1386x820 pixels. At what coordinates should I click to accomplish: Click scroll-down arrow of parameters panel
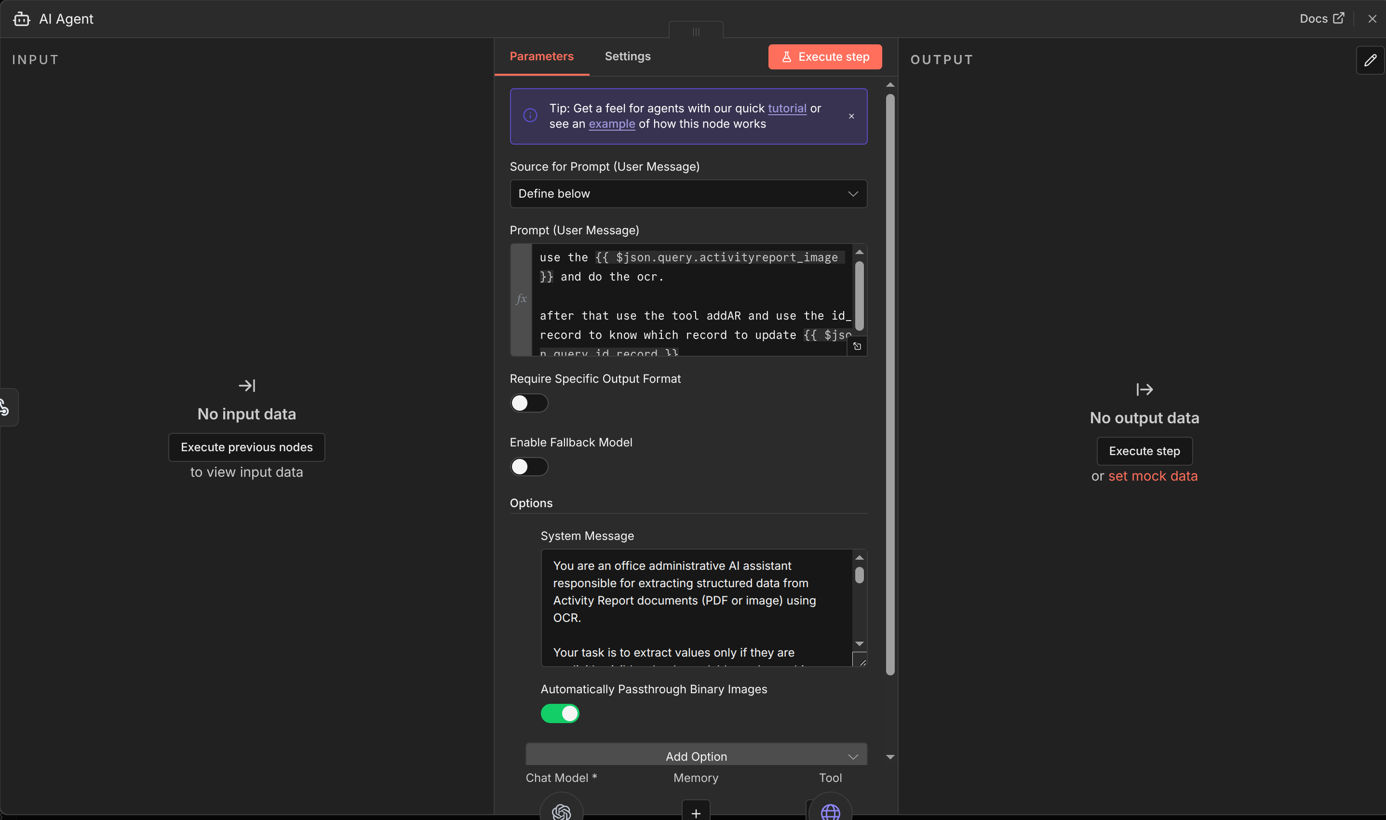889,756
